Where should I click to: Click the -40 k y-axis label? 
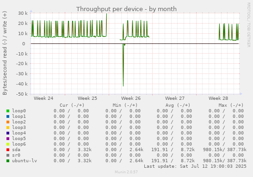click(x=22, y=84)
